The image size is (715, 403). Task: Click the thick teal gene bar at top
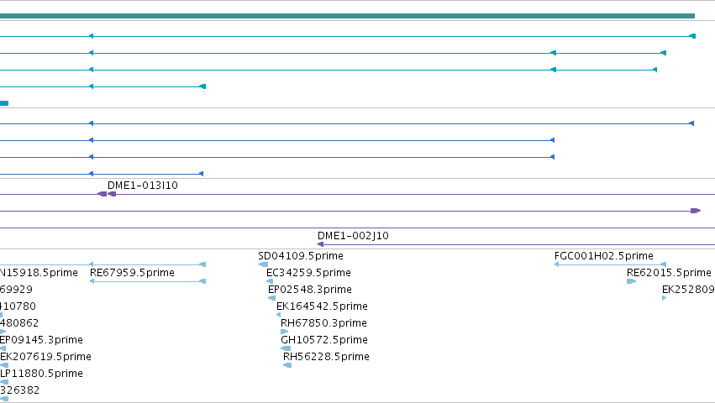coord(348,16)
